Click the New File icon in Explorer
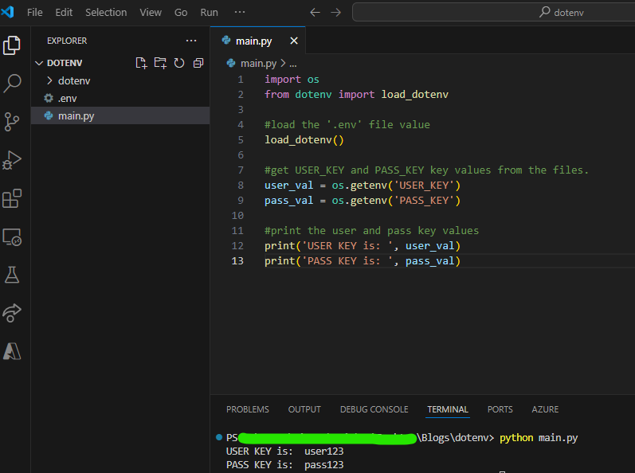Screen dimensions: 635x473 [141, 63]
